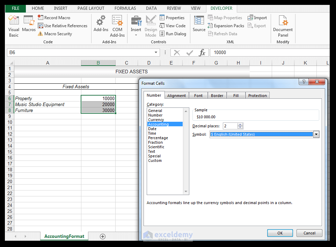This screenshot has width=336, height=247.
Task: Switch to the DATA tab
Action: (151, 8)
